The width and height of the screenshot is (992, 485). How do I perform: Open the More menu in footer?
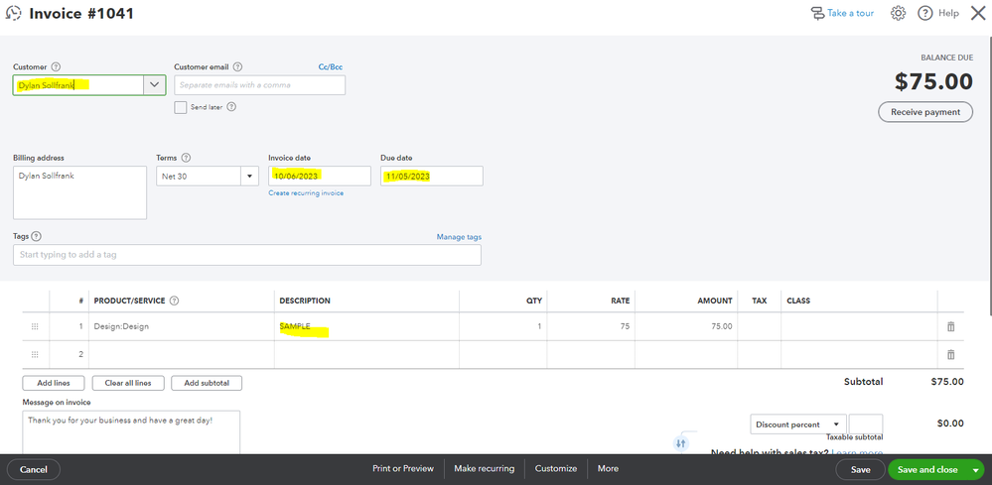608,468
